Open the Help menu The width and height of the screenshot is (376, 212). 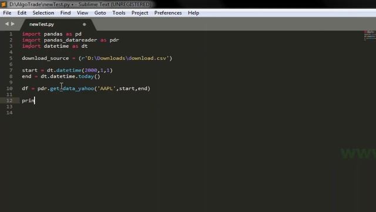pyautogui.click(x=193, y=13)
